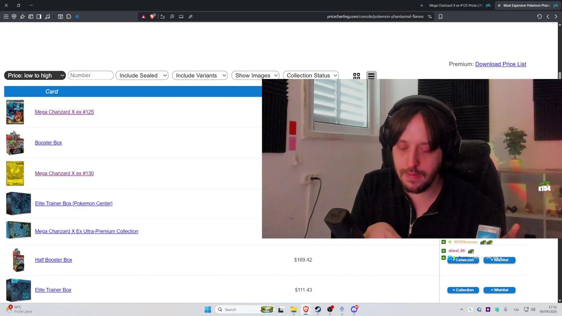Open File Explorer from the taskbar
The width and height of the screenshot is (562, 316).
point(294,309)
